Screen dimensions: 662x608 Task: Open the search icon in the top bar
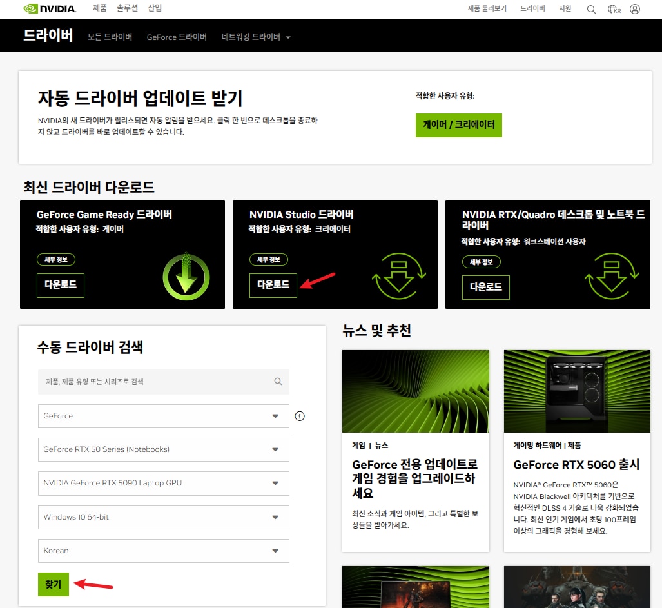591,9
